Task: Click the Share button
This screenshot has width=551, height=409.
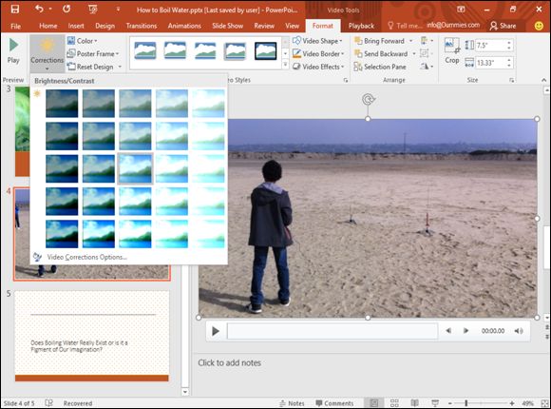Action: coord(503,26)
